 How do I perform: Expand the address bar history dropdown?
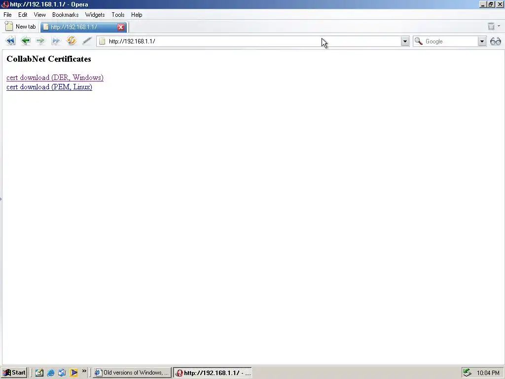coord(405,41)
